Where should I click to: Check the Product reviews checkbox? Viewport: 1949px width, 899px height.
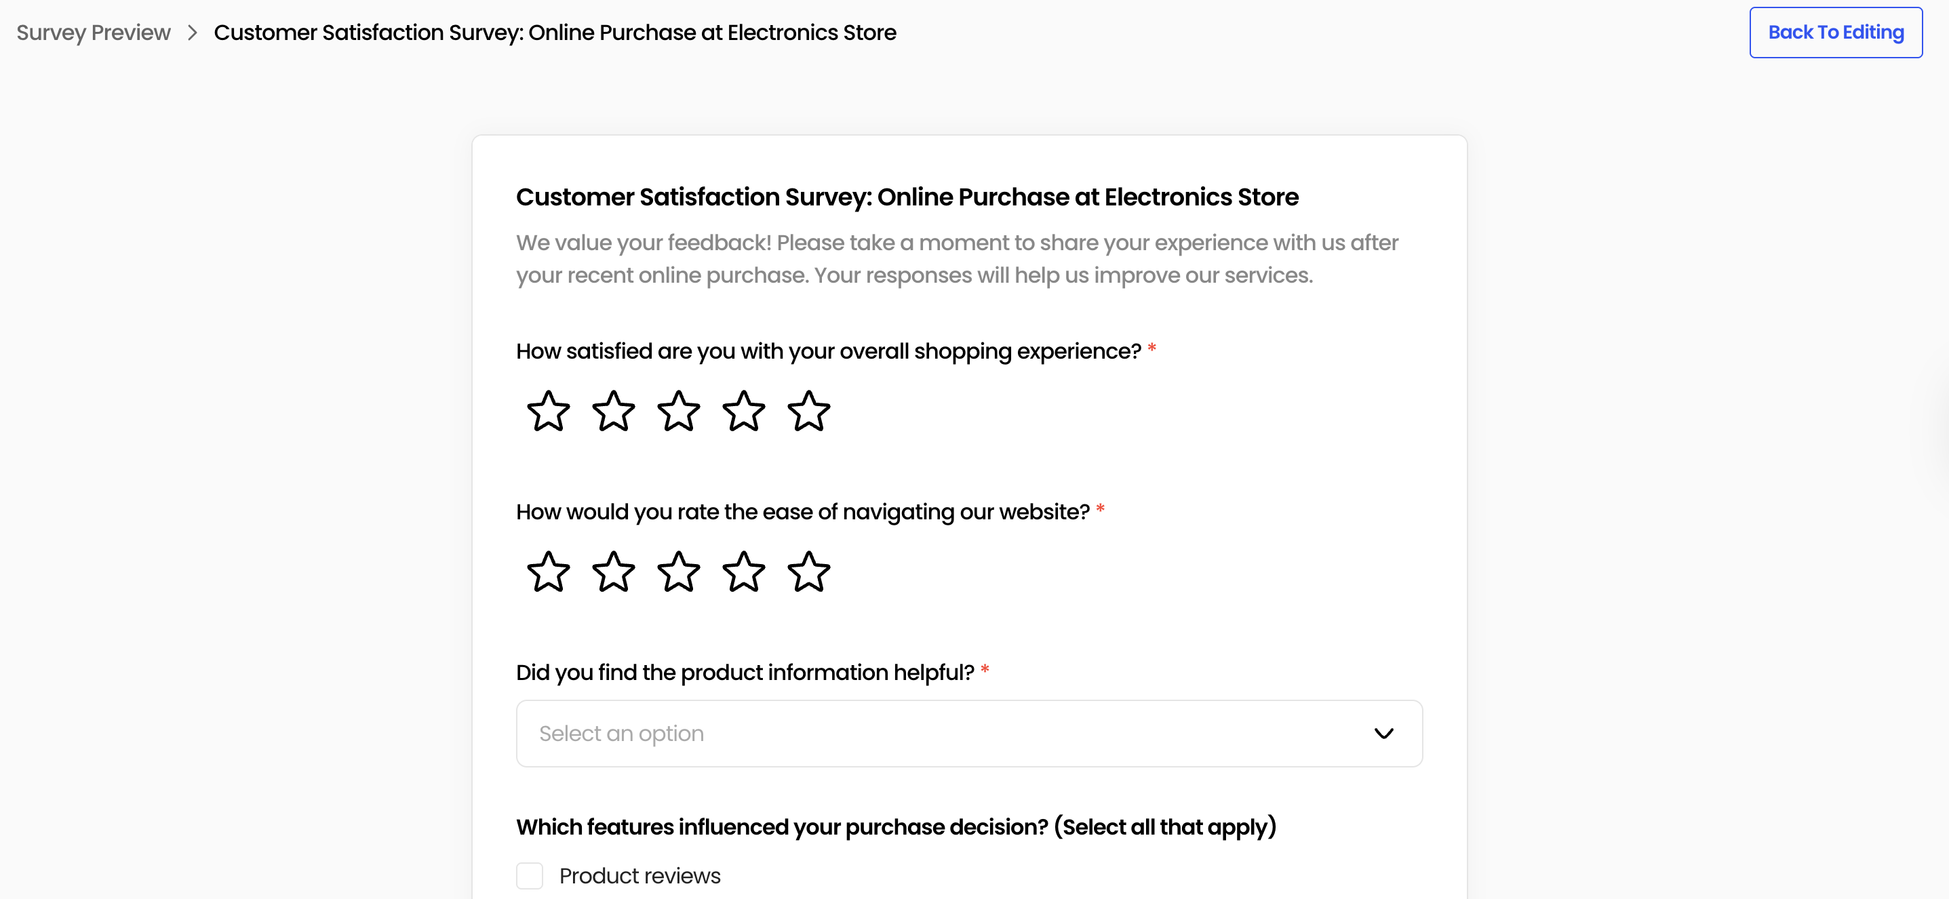pos(530,875)
